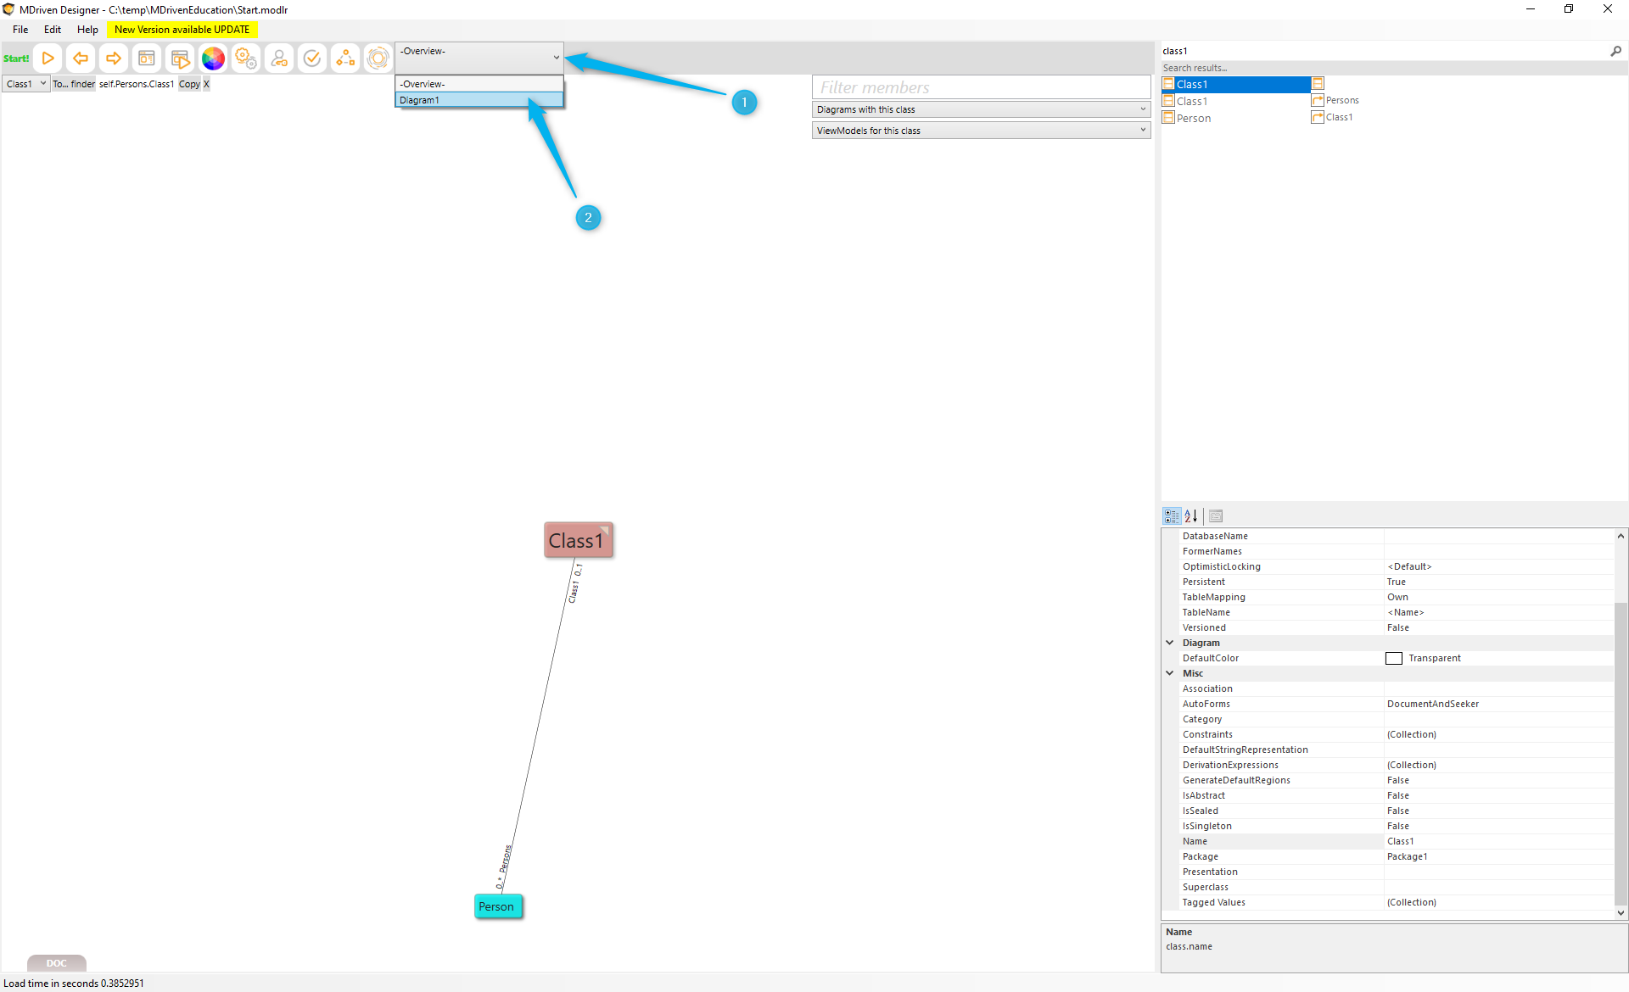
Task: Click the checkmark circle validation icon
Action: click(312, 59)
